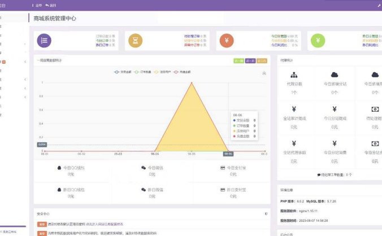
Task: Toggle the 订单数量 legend series
Action: click(x=142, y=72)
